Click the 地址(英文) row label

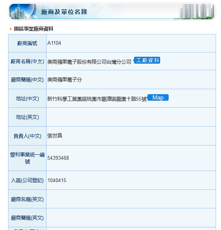point(27,117)
